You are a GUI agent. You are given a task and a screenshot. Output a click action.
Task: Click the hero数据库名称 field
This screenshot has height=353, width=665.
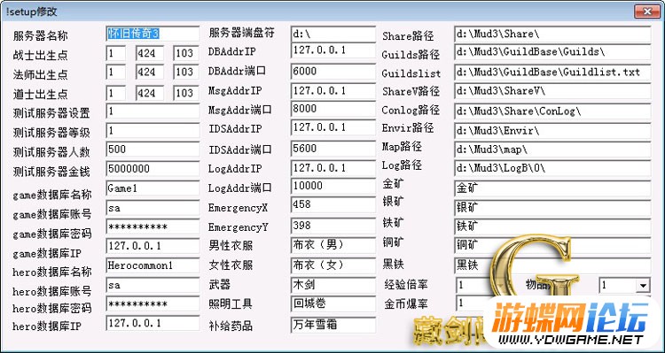point(153,265)
